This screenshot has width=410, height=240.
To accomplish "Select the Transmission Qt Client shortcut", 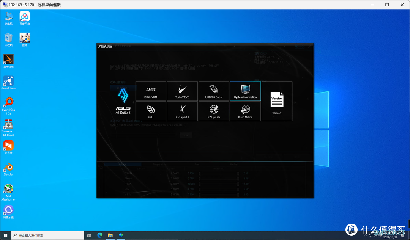I will (8, 127).
